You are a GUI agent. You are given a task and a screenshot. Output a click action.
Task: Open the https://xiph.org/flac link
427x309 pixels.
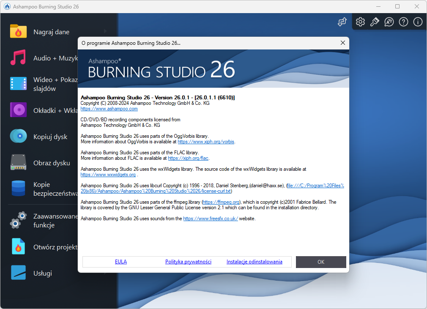[188, 158]
